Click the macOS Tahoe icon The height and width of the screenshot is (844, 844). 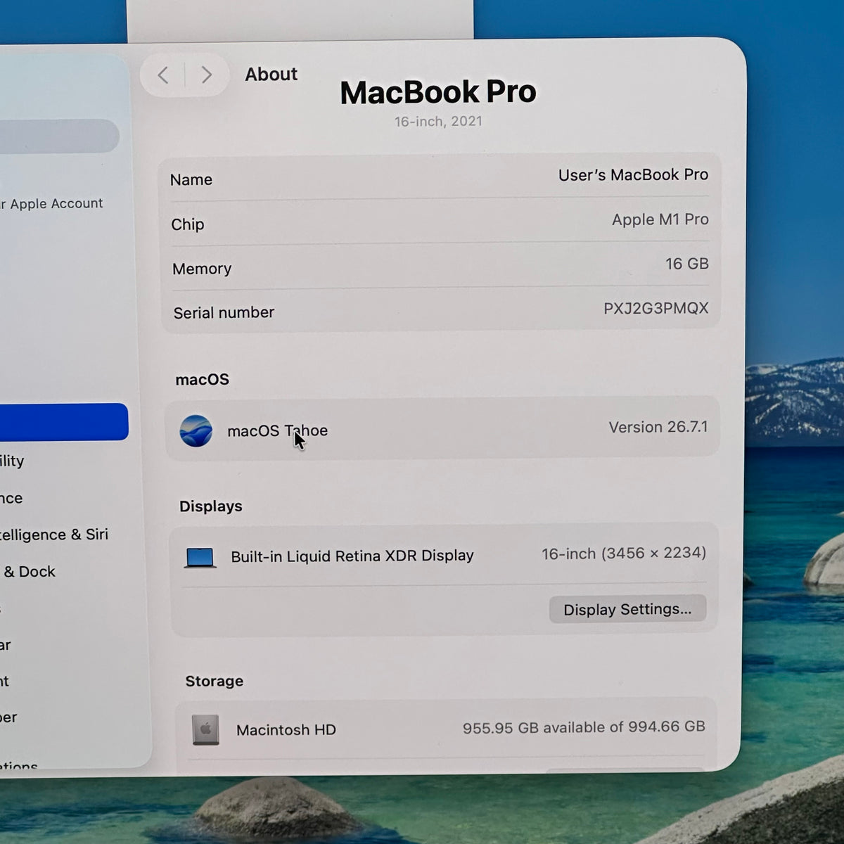tap(196, 430)
